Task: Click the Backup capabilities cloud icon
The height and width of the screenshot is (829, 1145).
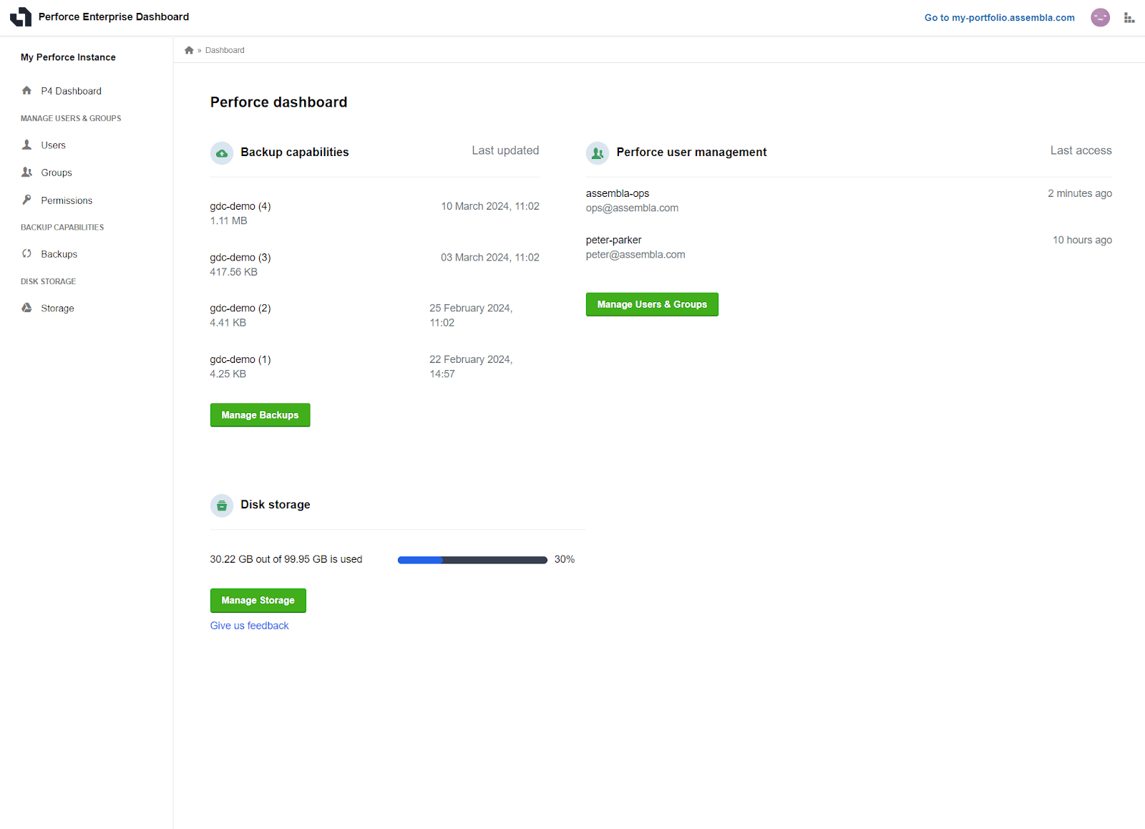Action: pos(222,153)
